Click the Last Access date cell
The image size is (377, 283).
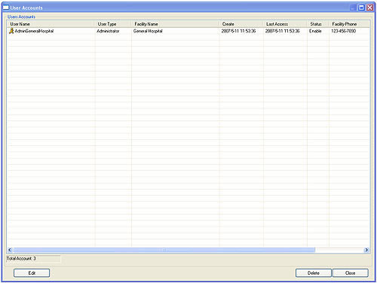283,31
